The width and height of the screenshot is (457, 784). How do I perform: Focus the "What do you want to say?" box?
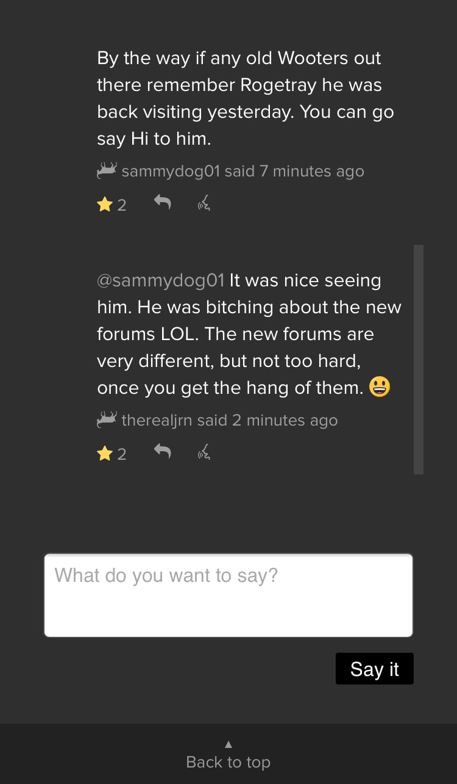coord(228,595)
